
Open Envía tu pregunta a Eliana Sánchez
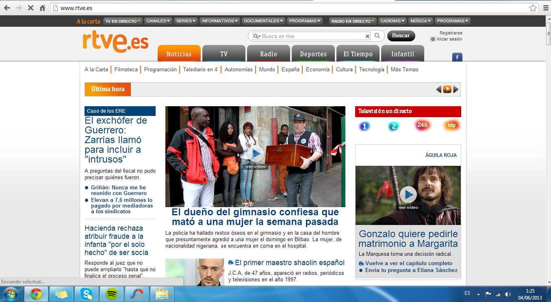411,270
